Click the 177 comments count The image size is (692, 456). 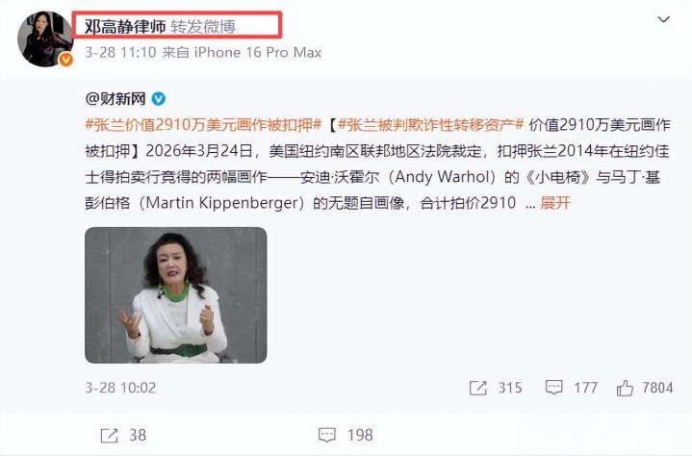(x=585, y=388)
